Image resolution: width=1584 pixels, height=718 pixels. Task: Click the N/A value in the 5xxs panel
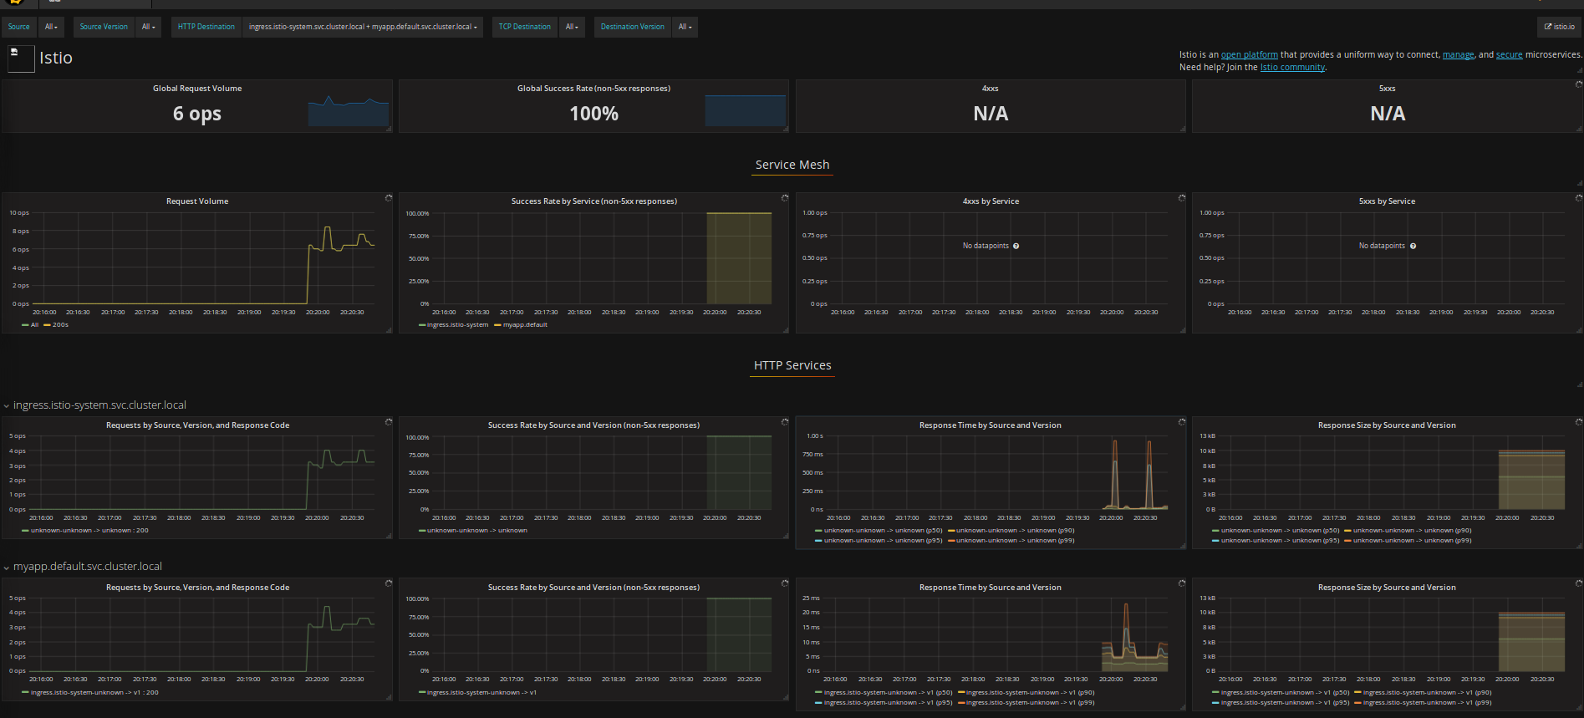1388,114
